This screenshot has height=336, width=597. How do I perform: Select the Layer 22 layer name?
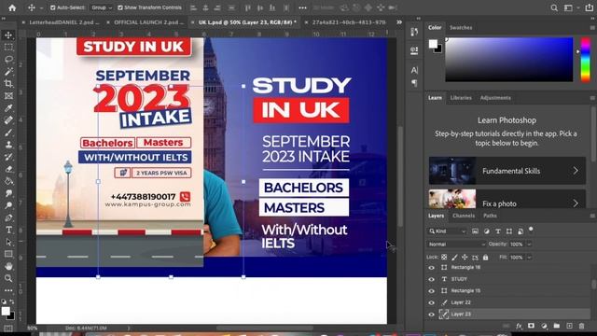(461, 302)
